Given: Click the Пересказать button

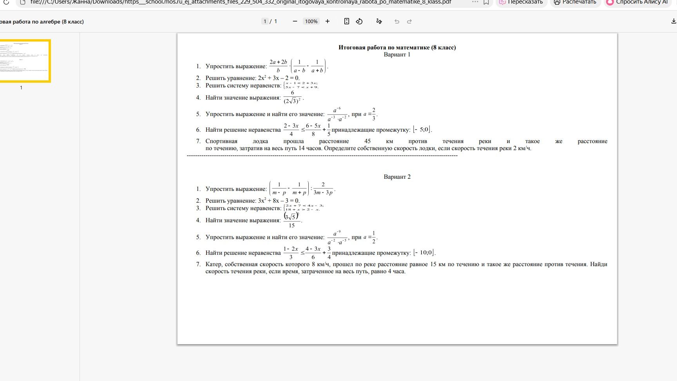Looking at the screenshot, I should click(521, 2).
